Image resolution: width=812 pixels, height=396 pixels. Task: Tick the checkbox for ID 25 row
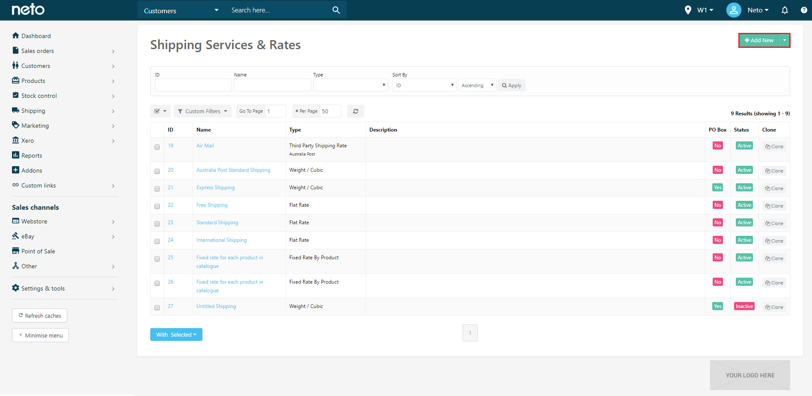point(157,259)
